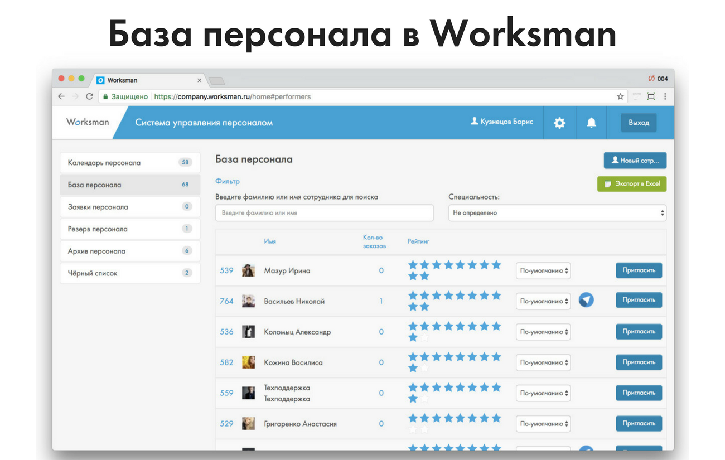Screen dimensions: 725x460
Task: Expand По-умолчанию dropdown for Мазур Ирина
Action: [543, 271]
